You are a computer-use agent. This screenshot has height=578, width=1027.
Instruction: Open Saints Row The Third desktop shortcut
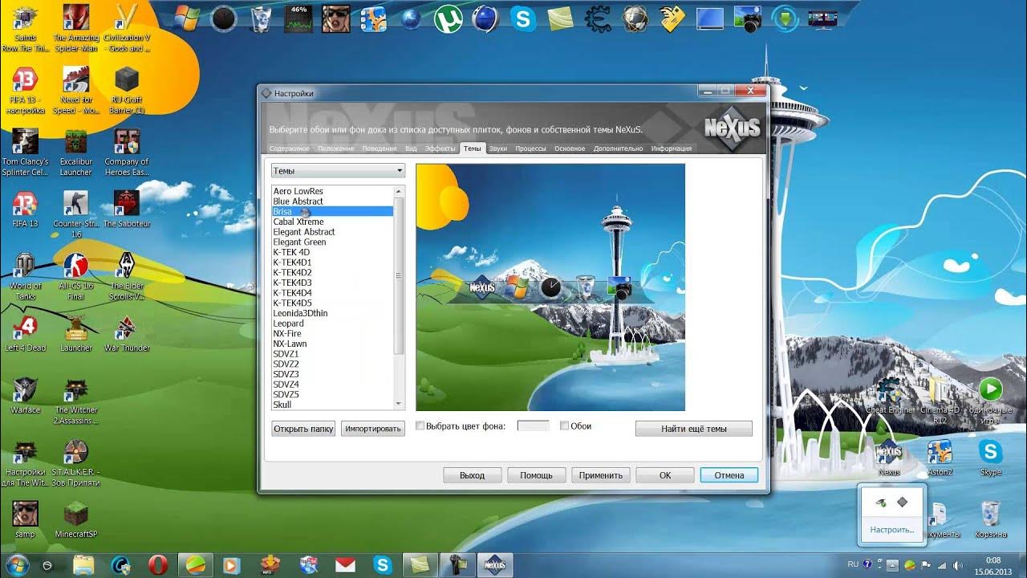[26, 28]
